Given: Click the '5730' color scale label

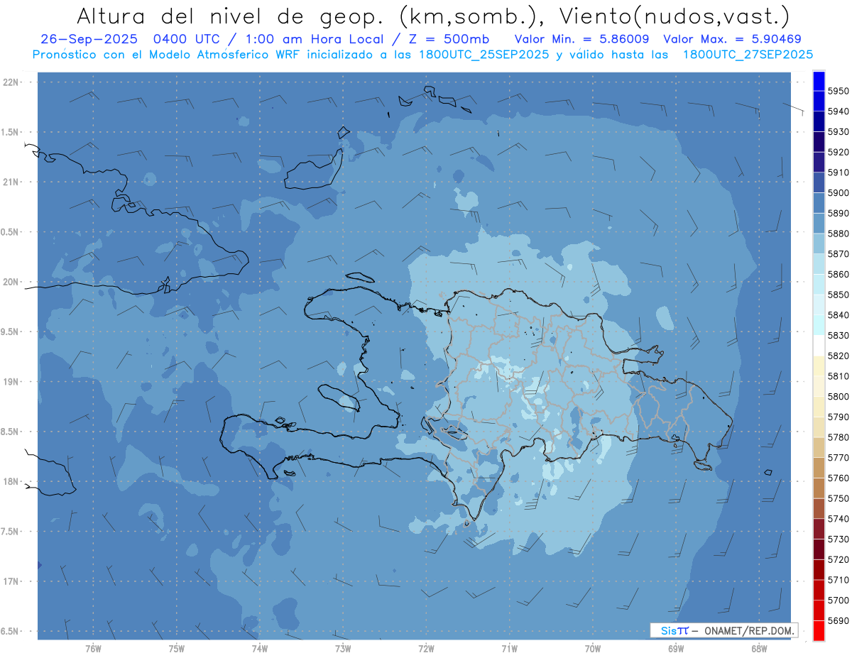Looking at the screenshot, I should coord(839,539).
